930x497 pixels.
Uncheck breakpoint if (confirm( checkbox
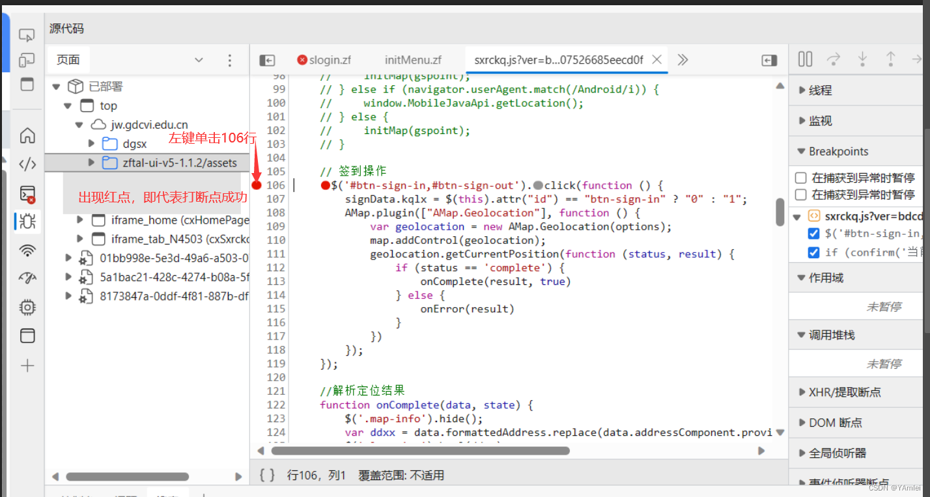coord(813,252)
